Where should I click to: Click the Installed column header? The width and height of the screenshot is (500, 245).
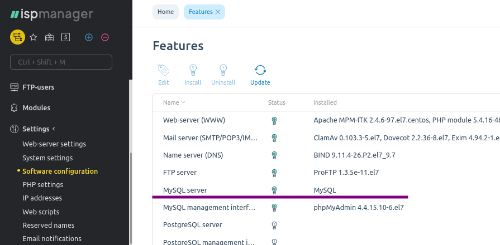point(325,102)
